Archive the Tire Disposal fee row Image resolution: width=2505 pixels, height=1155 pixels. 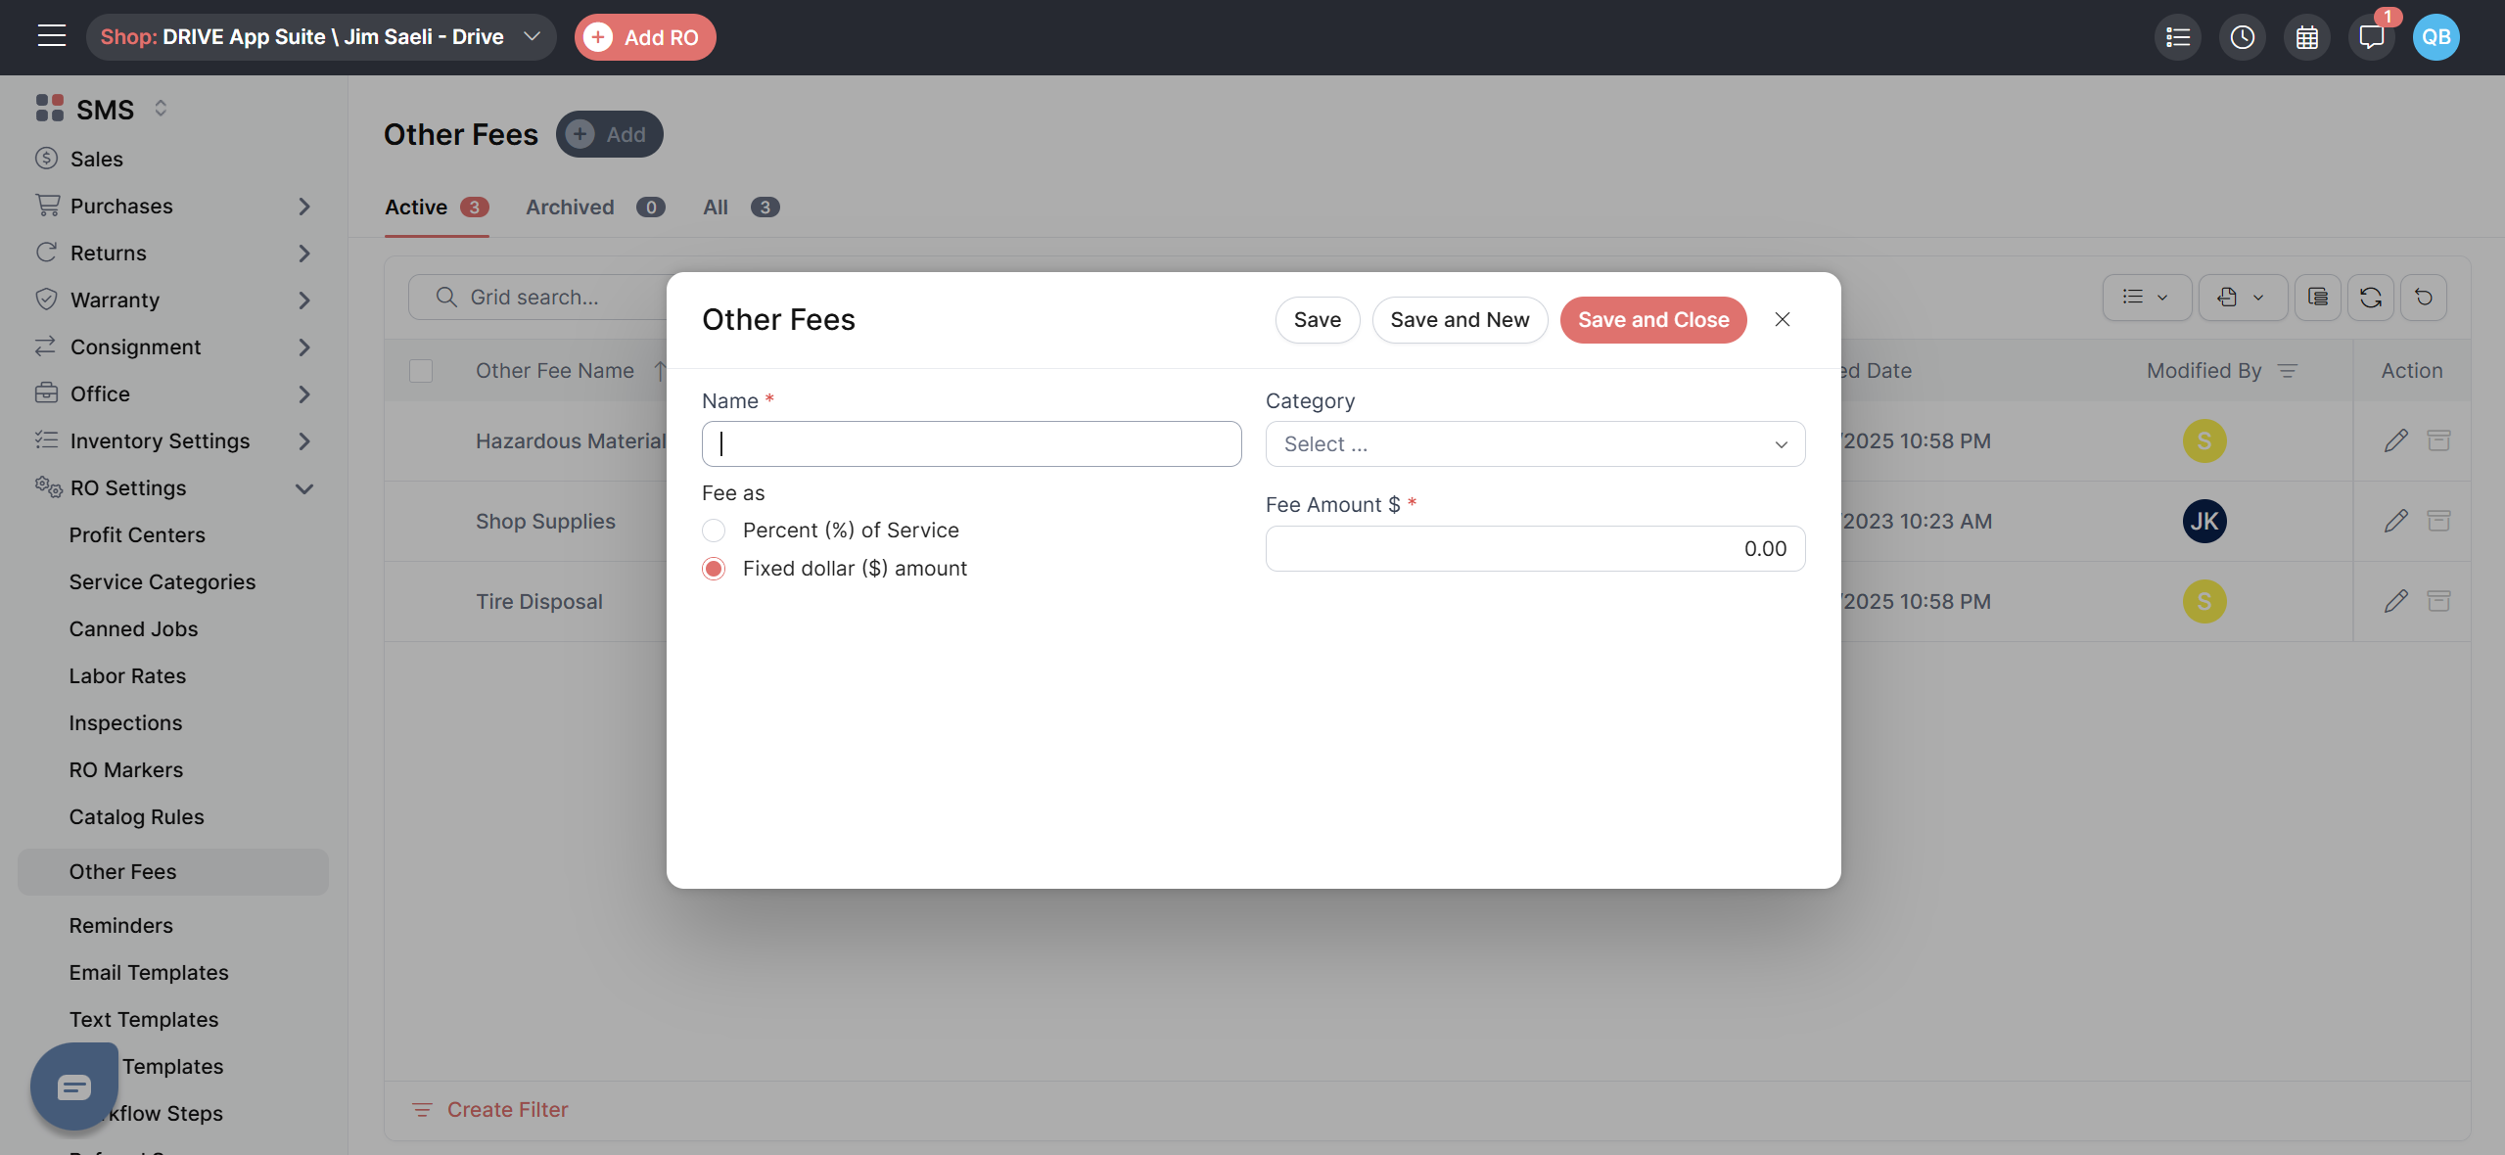[2438, 601]
